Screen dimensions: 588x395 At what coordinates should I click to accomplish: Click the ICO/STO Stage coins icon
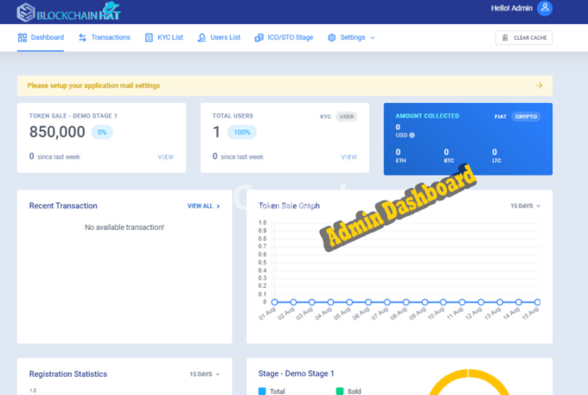(x=259, y=37)
